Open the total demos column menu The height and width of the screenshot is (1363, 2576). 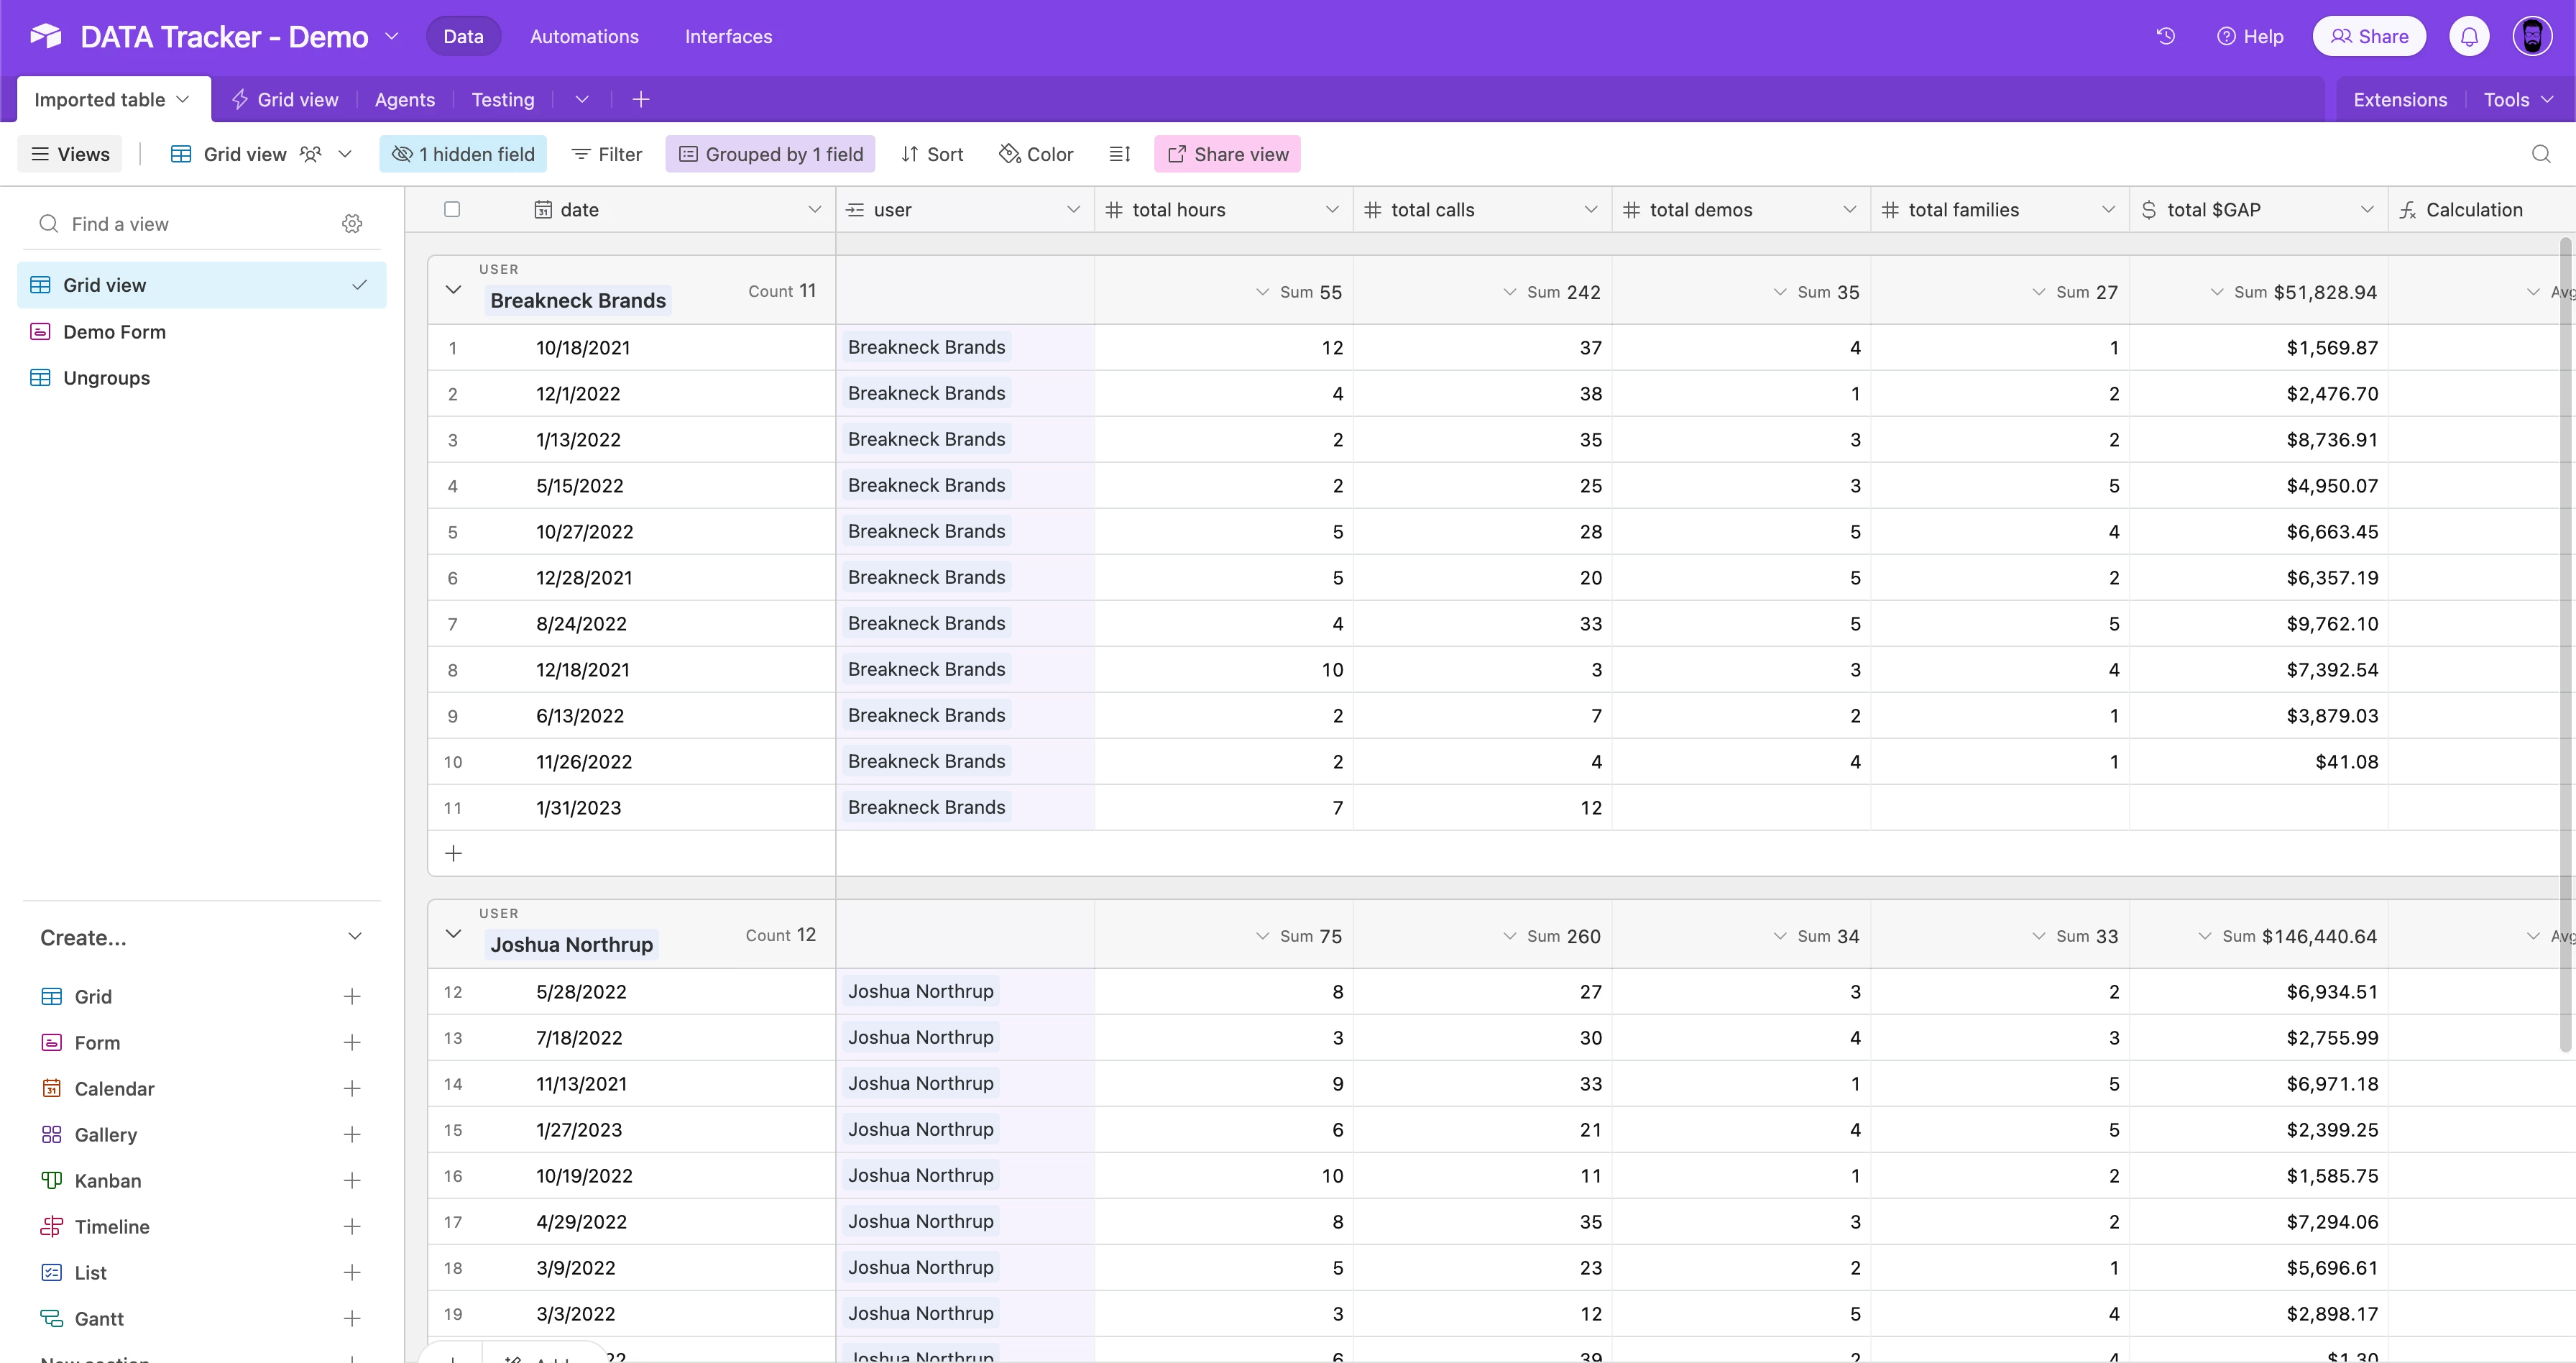(1850, 209)
